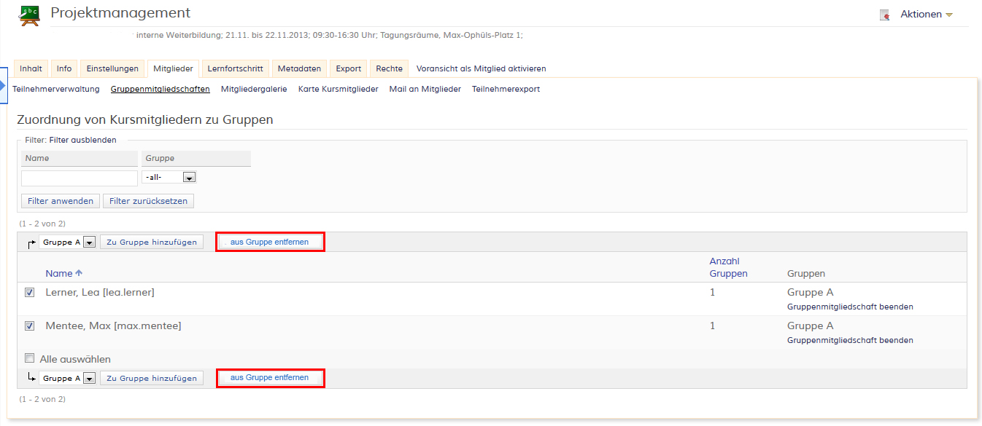Uncheck the Lerner, Lea checkbox
The height and width of the screenshot is (426, 982).
pos(30,293)
